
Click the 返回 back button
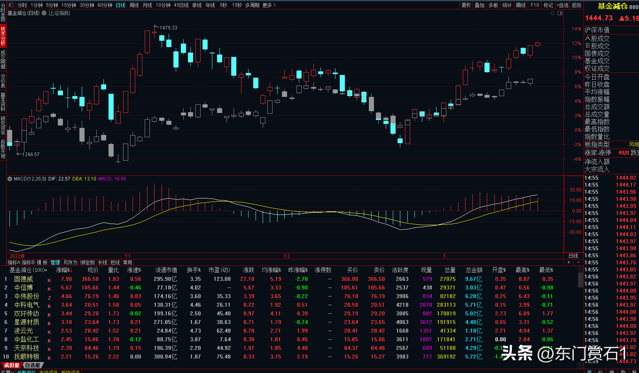pyautogui.click(x=576, y=5)
